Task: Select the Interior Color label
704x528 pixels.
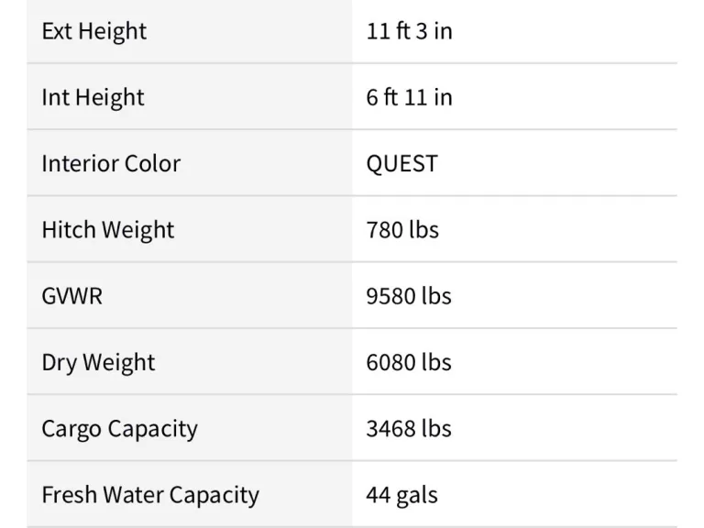Action: 111,163
